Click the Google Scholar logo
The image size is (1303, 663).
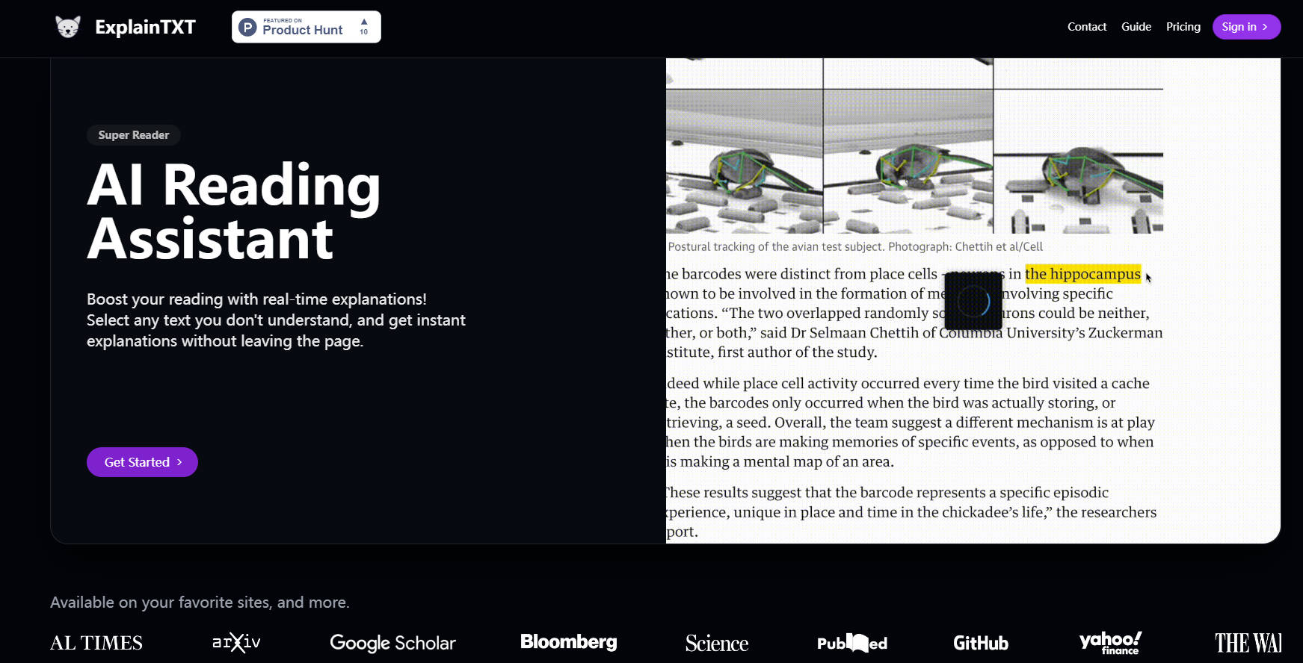[x=392, y=643]
